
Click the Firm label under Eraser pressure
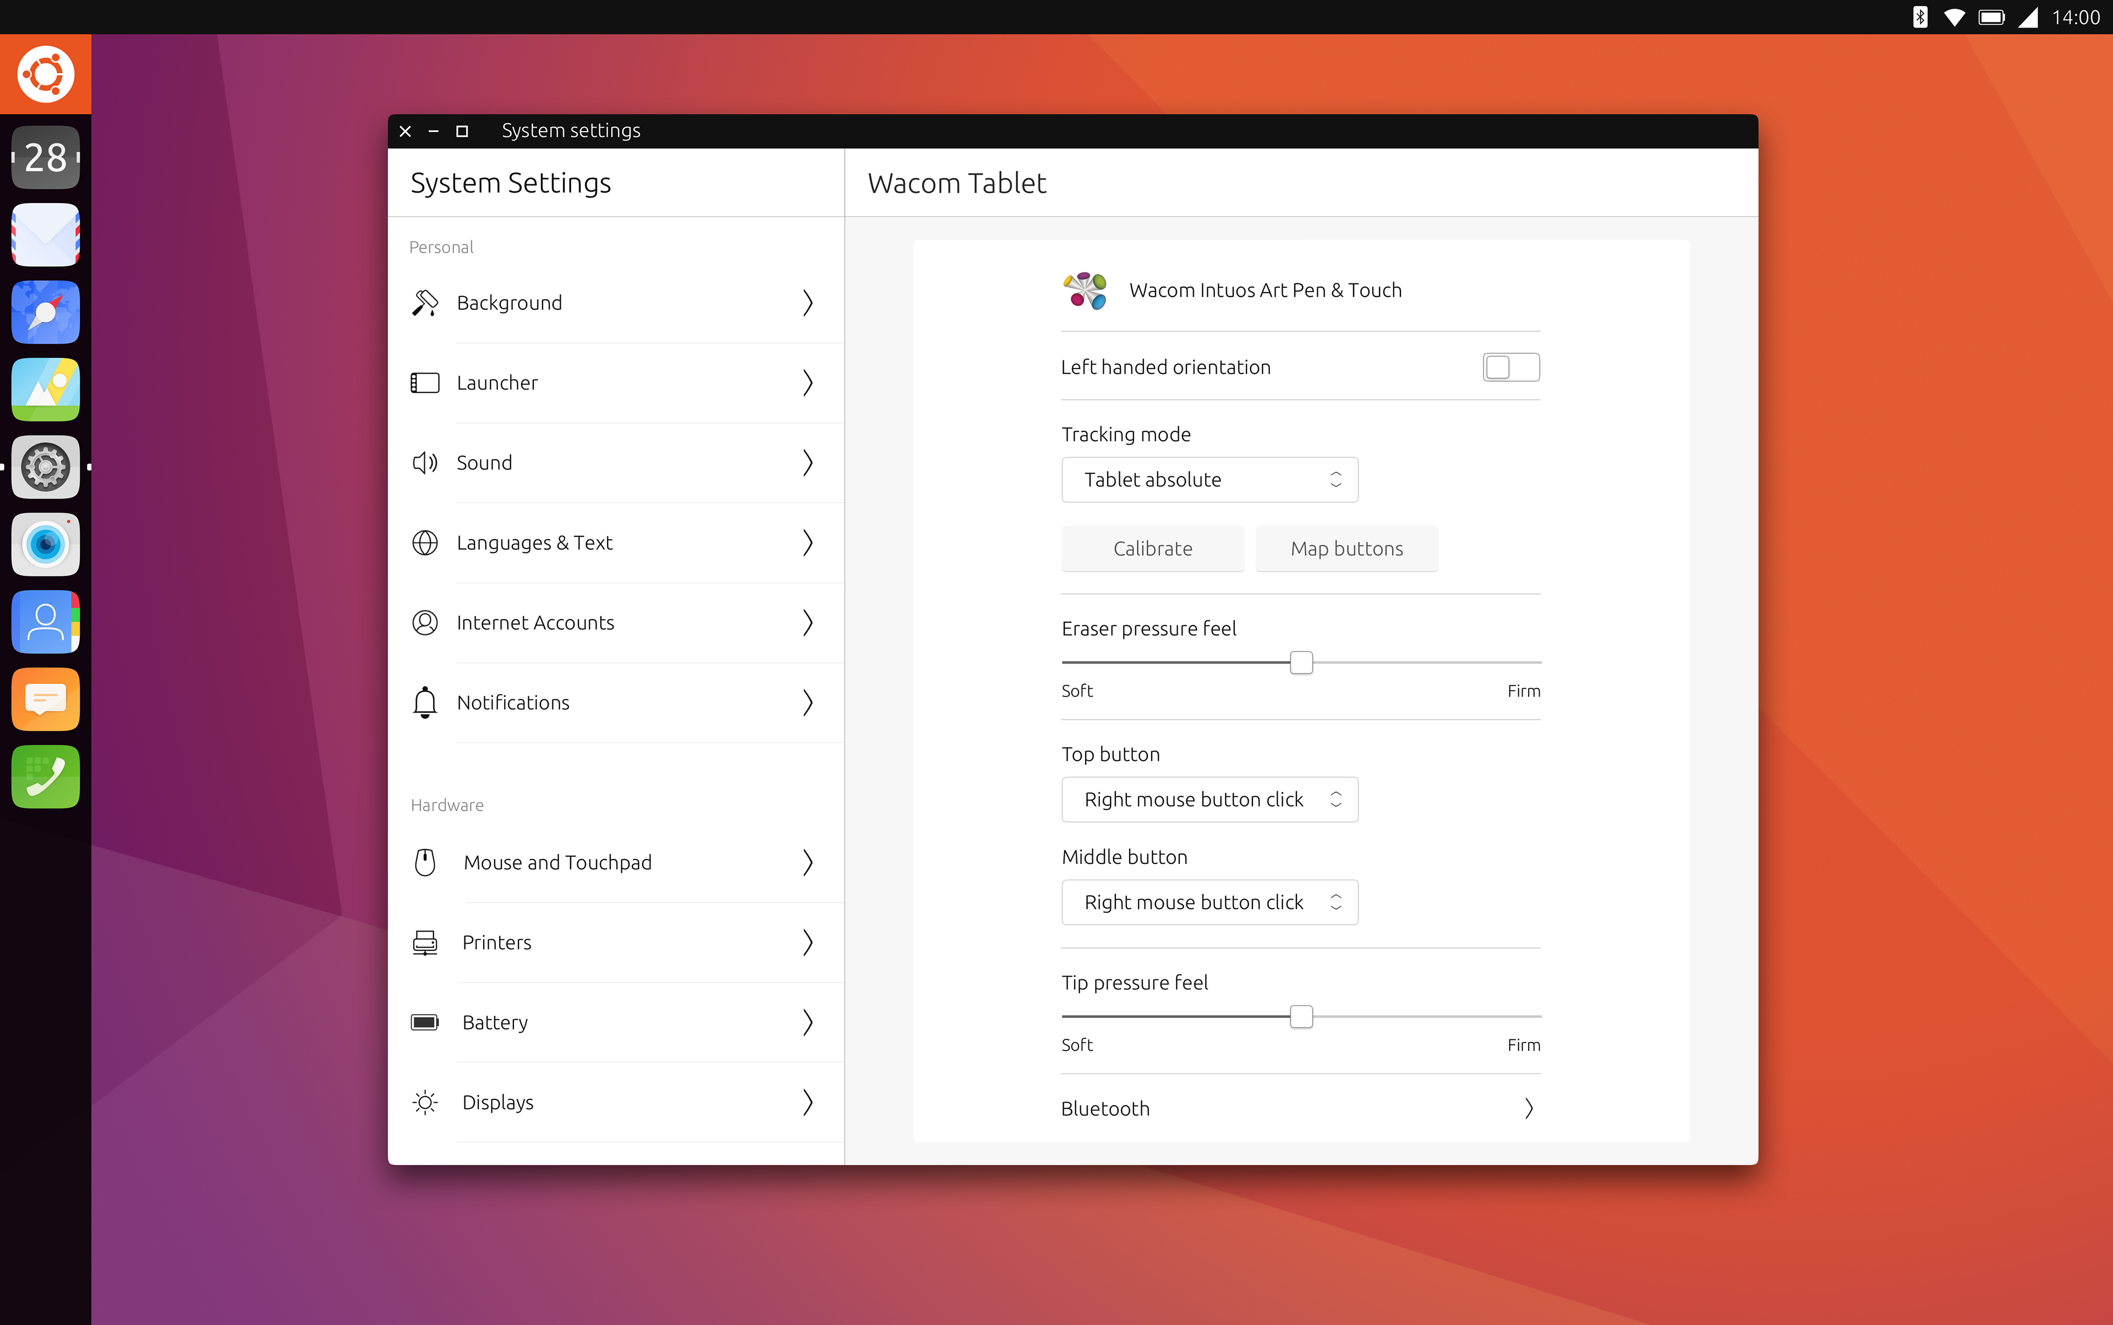[1523, 691]
